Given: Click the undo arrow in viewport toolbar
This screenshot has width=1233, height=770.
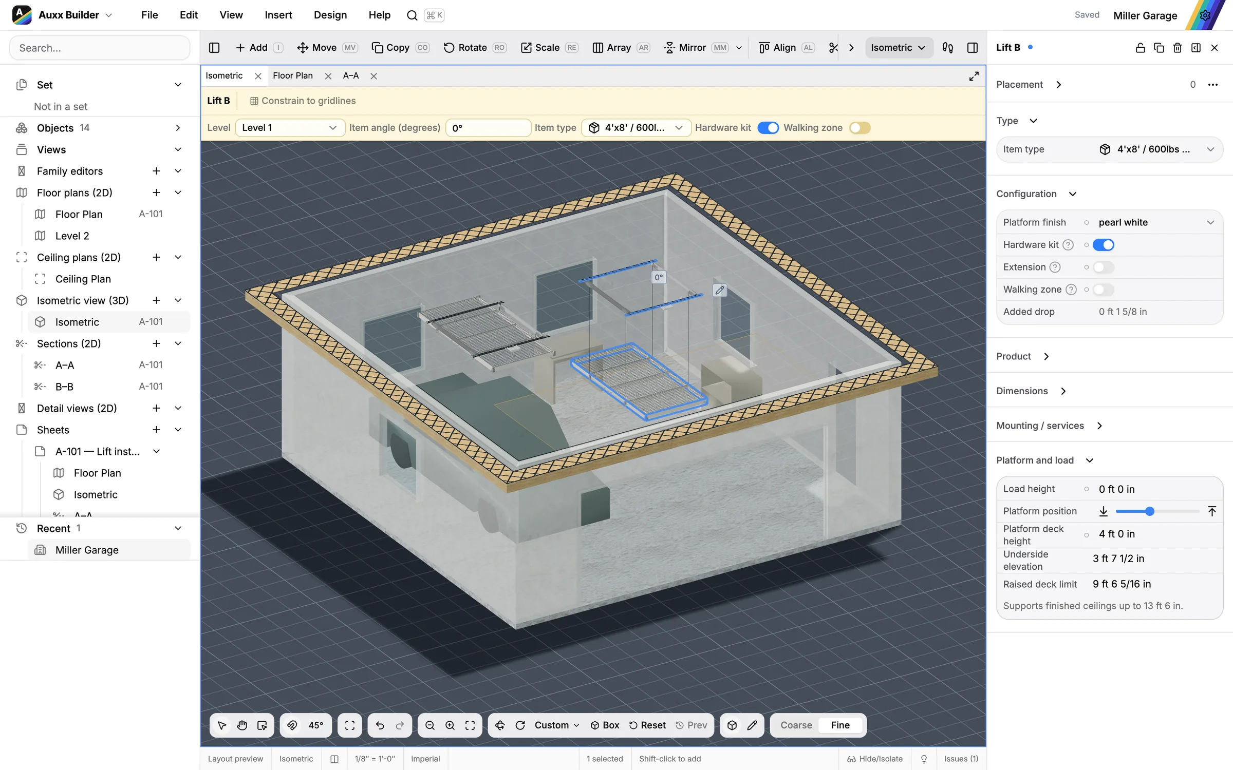Looking at the screenshot, I should pyautogui.click(x=380, y=725).
